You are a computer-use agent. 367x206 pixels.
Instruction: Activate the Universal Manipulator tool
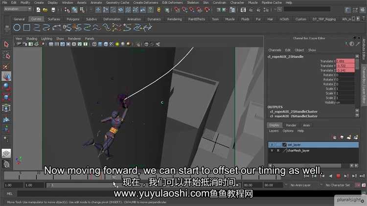[x=6, y=108]
